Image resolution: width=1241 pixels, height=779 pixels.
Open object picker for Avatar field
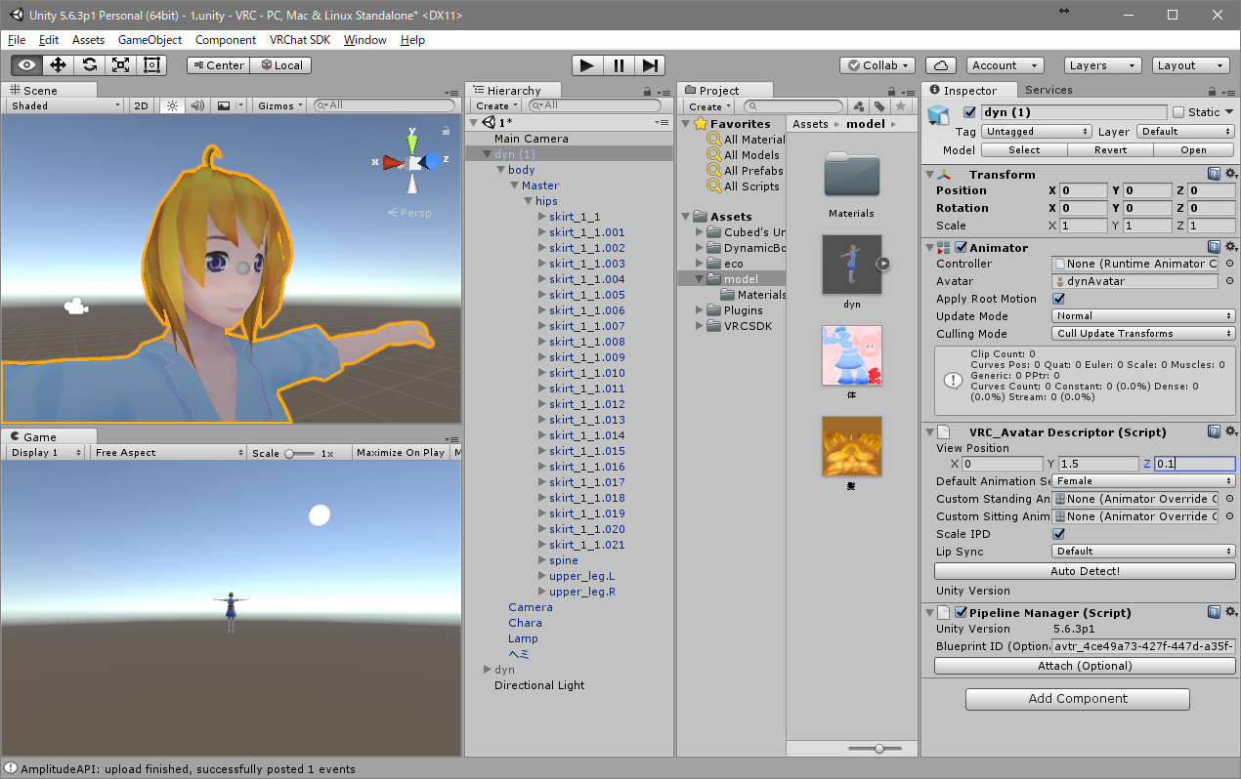[1229, 281]
